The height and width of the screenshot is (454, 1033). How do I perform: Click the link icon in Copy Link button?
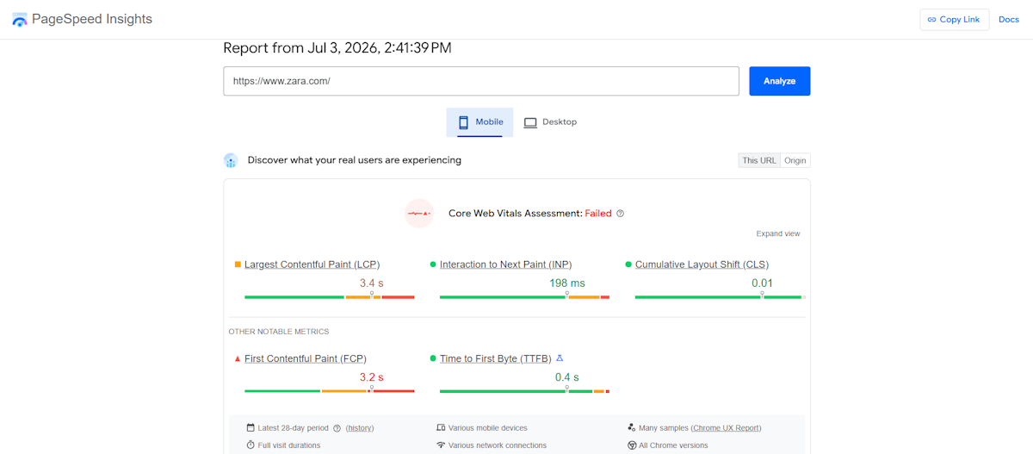point(931,20)
